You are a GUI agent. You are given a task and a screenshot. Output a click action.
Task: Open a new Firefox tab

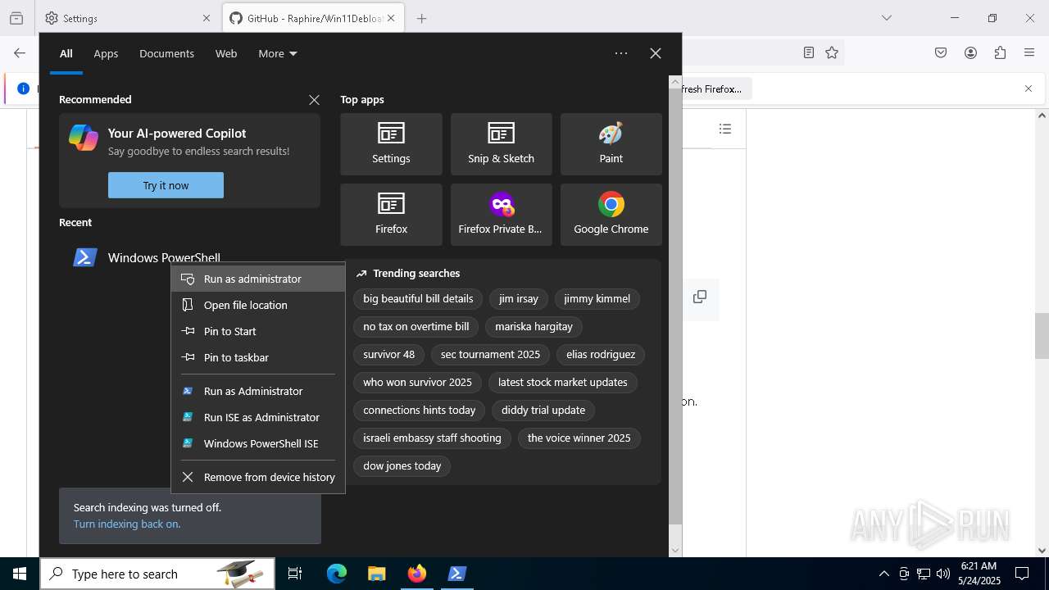(422, 18)
